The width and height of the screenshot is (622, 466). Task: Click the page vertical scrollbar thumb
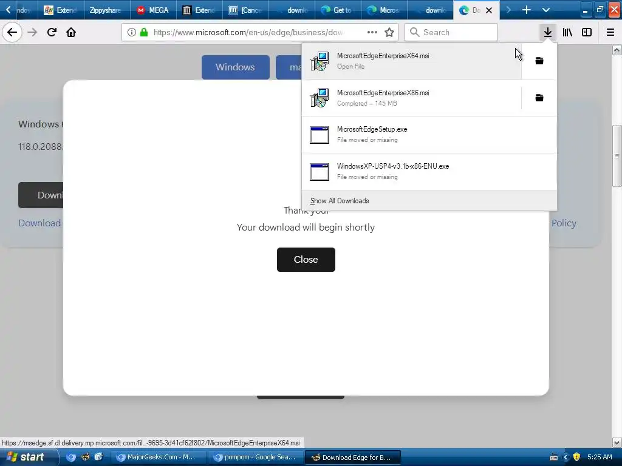pos(617,156)
